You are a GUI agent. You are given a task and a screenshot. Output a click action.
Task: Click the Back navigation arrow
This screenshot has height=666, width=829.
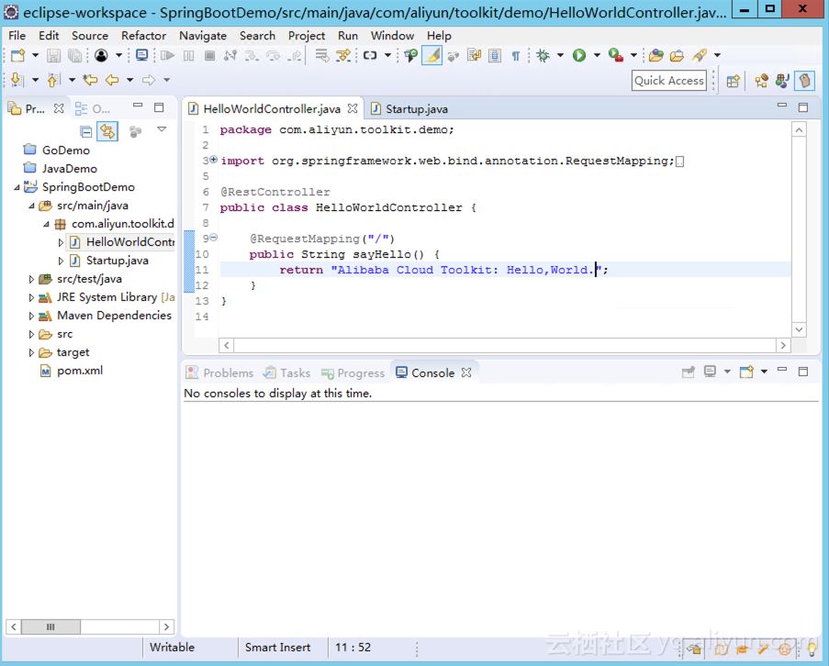(112, 80)
